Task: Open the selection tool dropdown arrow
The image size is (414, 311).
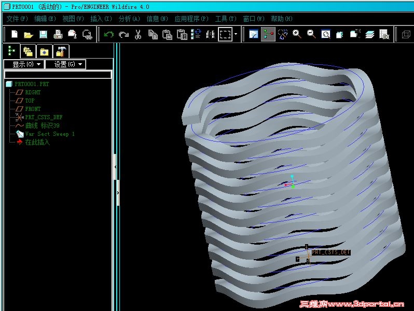Action: click(x=236, y=34)
